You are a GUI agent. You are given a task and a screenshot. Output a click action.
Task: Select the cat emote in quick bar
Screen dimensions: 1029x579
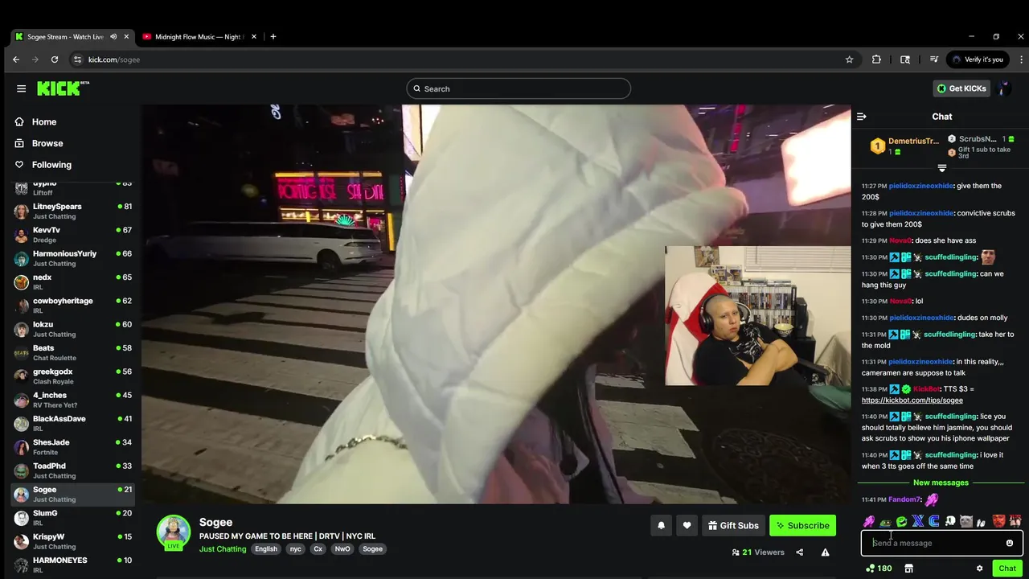(966, 521)
